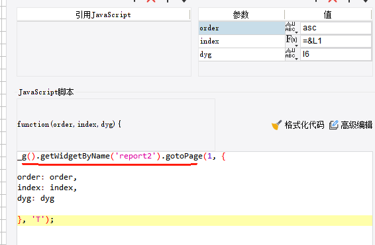This screenshot has height=245, width=375.
Task: Open the ABC type selector for order
Action: pos(292,28)
